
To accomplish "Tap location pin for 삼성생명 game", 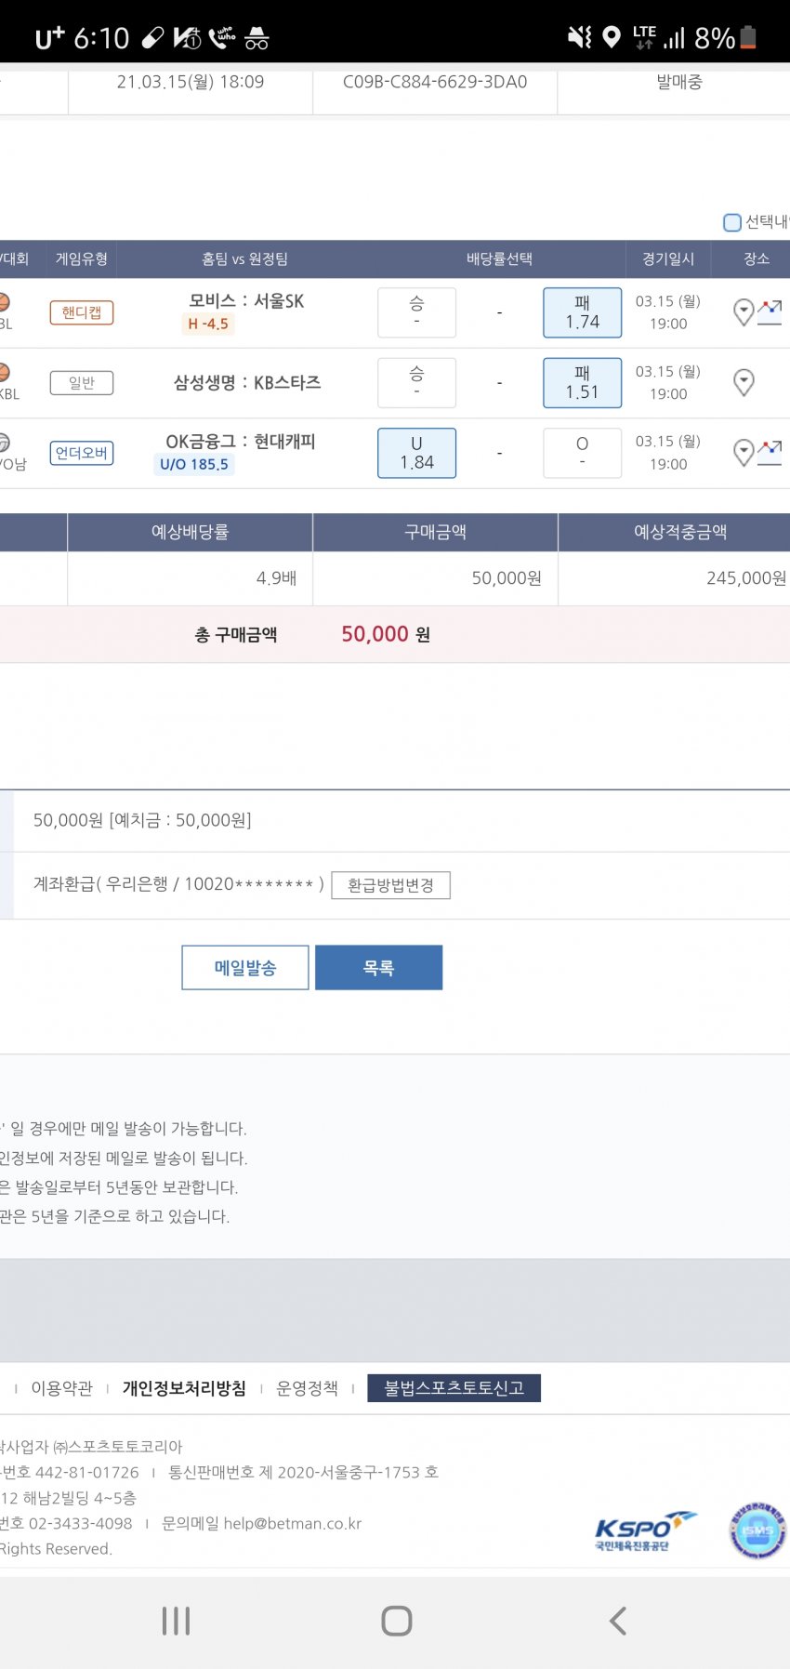I will pyautogui.click(x=744, y=382).
